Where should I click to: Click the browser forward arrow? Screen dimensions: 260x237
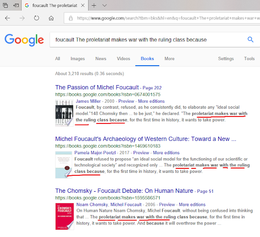coord(22,18)
